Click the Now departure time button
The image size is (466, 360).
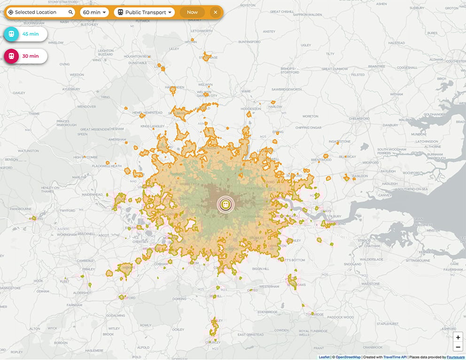click(192, 12)
